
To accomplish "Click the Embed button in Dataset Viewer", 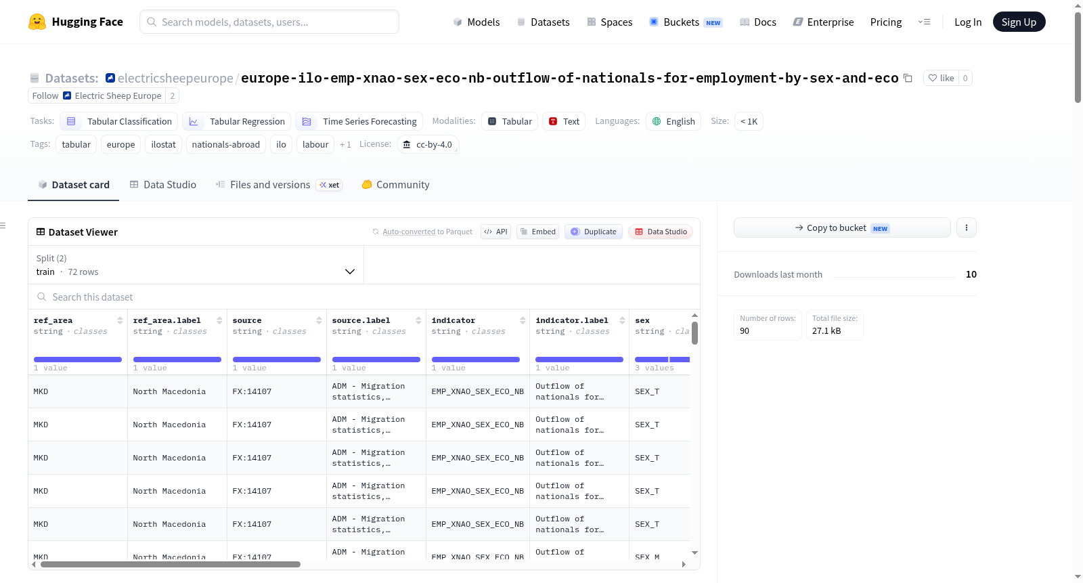I will (538, 232).
